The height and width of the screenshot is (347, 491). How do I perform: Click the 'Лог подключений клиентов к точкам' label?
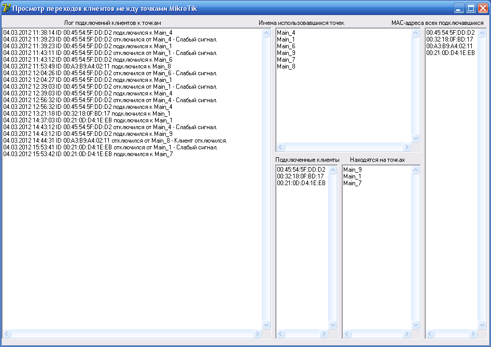click(x=113, y=23)
